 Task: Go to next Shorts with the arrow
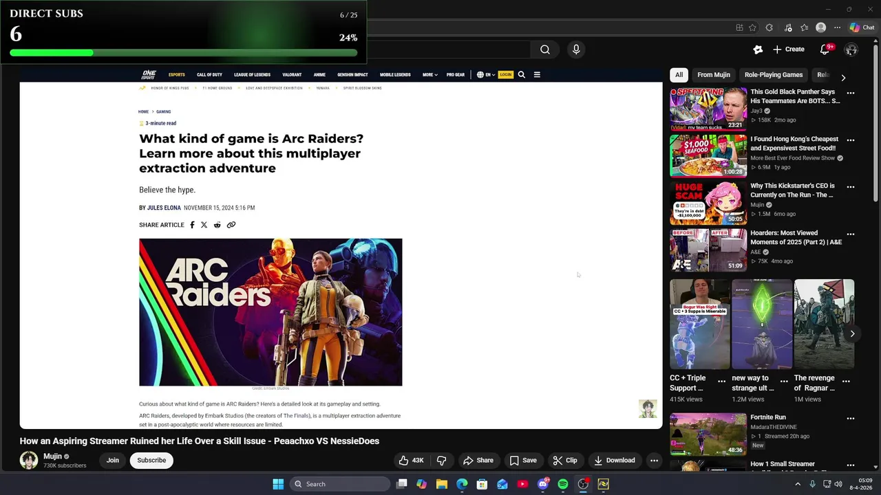pyautogui.click(x=852, y=333)
